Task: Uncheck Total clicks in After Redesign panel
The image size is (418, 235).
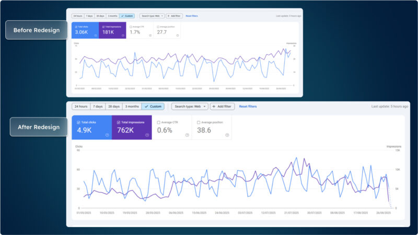Action: tap(78, 122)
